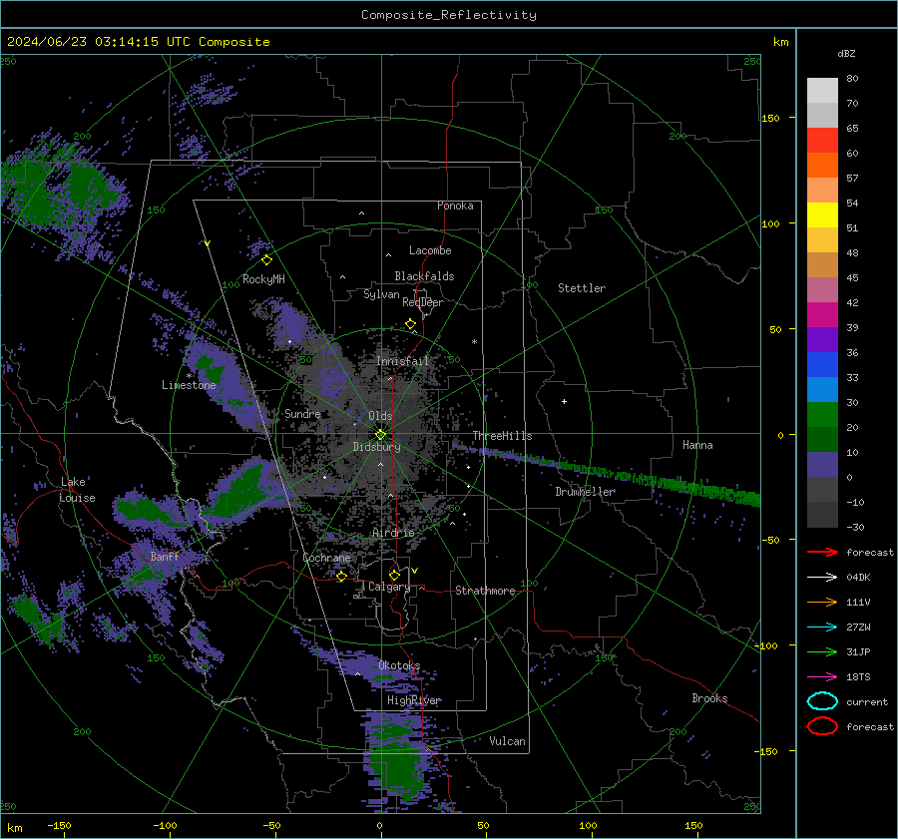
Task: Click the Airdrie city label
Action: (x=393, y=533)
